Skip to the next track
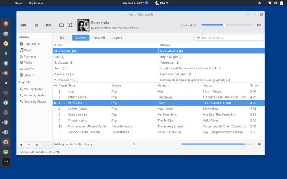The height and width of the screenshot is (179, 287). click(x=49, y=25)
